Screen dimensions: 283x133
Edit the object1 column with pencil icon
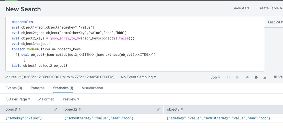pos(56,110)
